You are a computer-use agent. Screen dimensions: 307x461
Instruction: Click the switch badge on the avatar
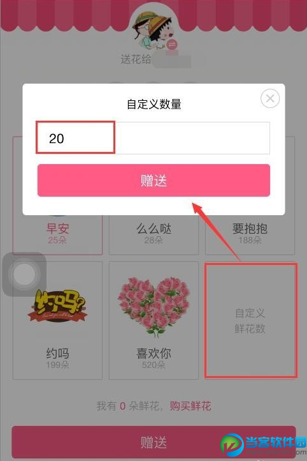click(172, 45)
